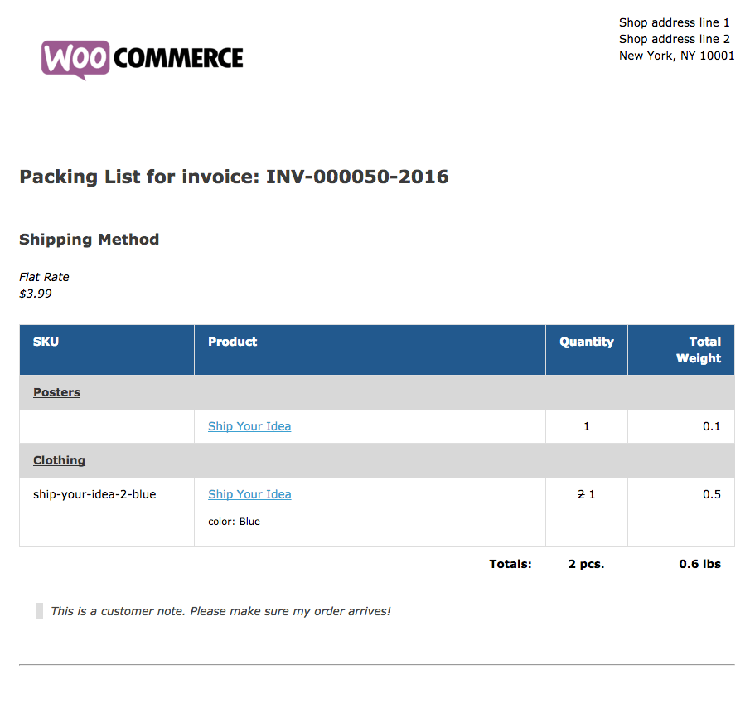
Task: Open the Posters category link
Action: 56,392
